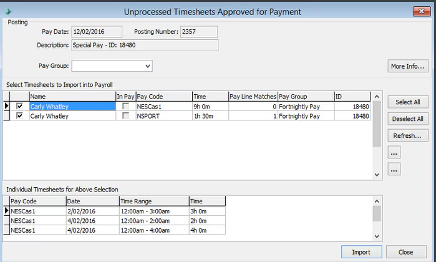This screenshot has width=436, height=262.
Task: Click Pay Code header in individual timesheets
Action: click(38, 201)
